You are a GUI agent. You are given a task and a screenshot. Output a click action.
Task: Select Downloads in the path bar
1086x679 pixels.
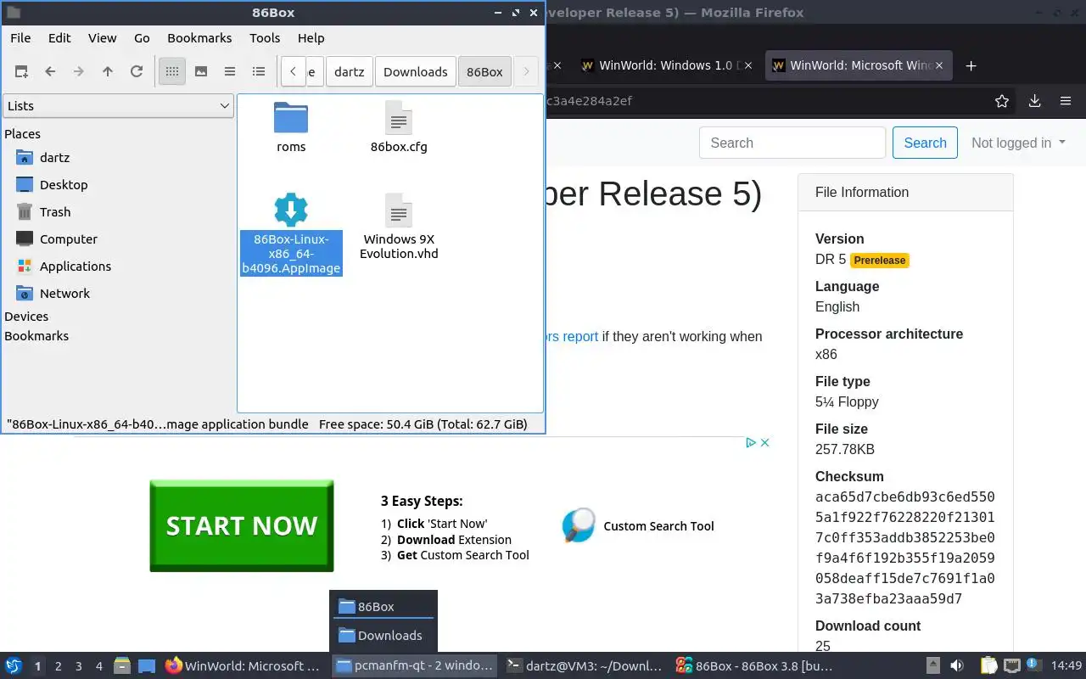(416, 72)
